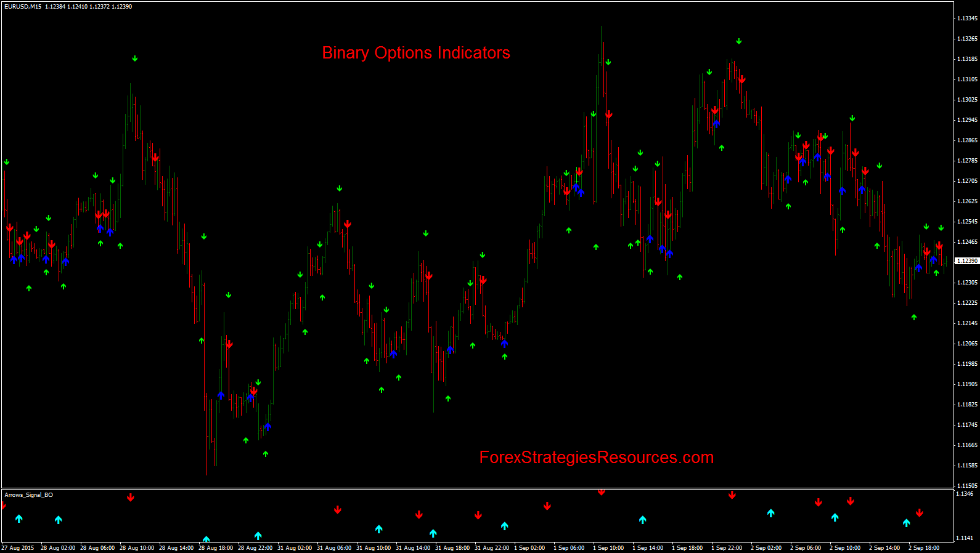Click the 1.12705 price axis label
Image resolution: width=980 pixels, height=553 pixels.
coord(967,181)
